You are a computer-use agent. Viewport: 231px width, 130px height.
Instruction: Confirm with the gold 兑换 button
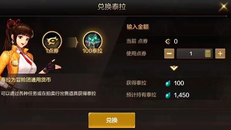(112, 120)
